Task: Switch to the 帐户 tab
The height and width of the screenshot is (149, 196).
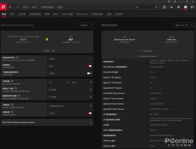Action: click(55, 14)
